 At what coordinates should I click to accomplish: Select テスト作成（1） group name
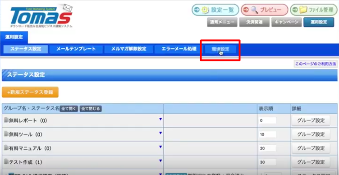(26, 162)
